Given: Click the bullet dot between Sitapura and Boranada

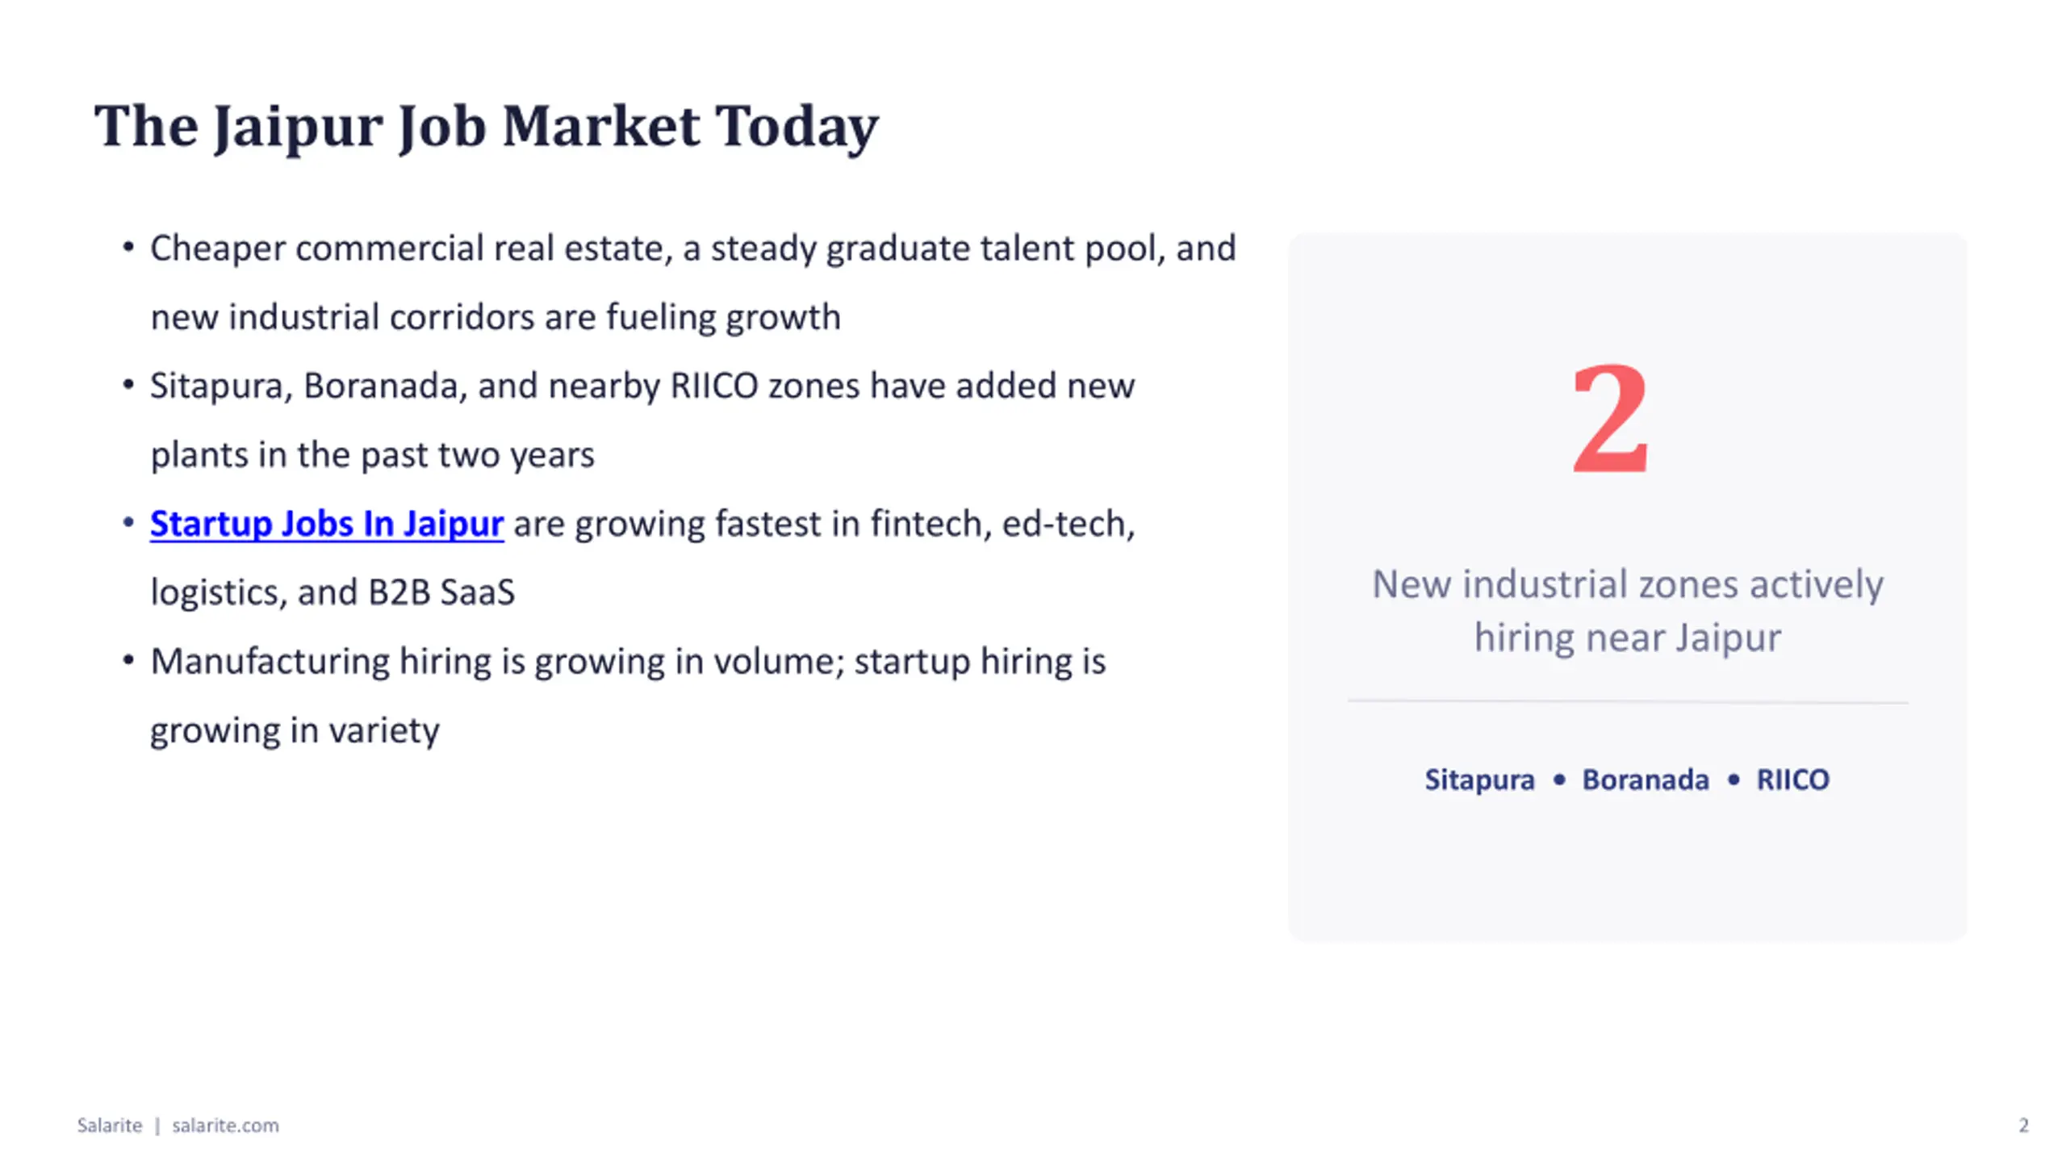Looking at the screenshot, I should pos(1559,780).
